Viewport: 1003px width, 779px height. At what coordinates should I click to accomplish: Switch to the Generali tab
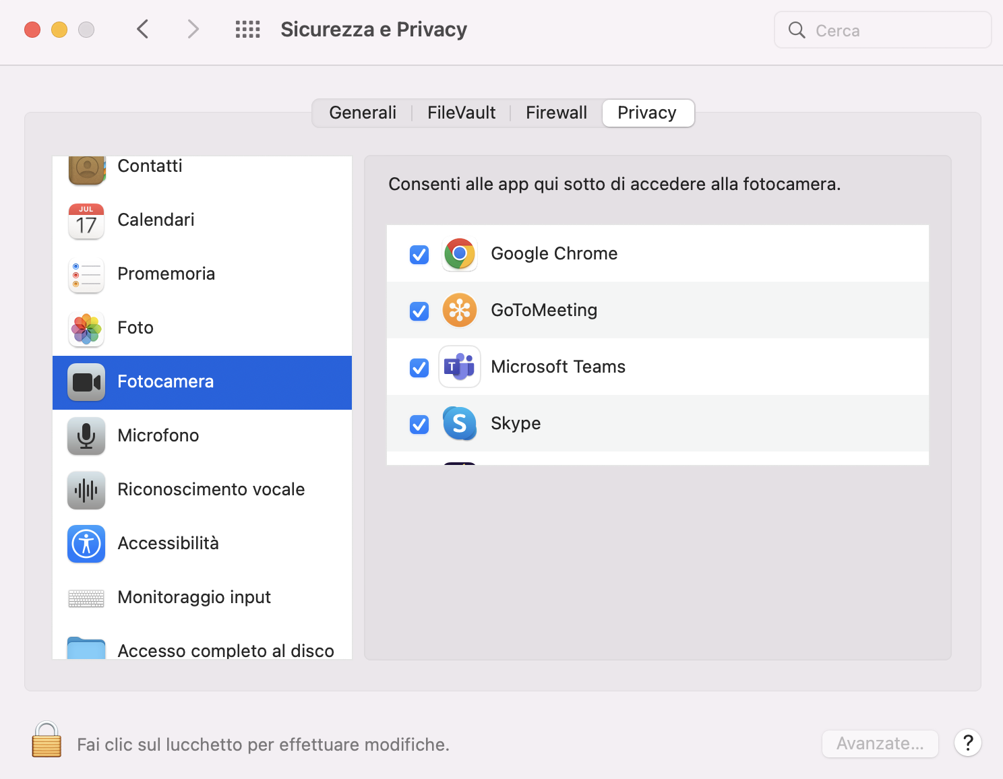click(x=363, y=113)
